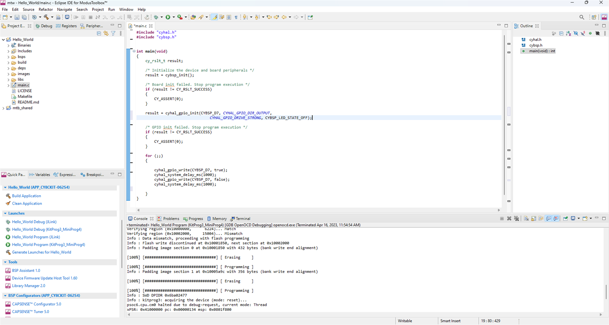Open the Build hammer dropdown arrow
Viewport: 609px width, 325px height.
click(52, 17)
